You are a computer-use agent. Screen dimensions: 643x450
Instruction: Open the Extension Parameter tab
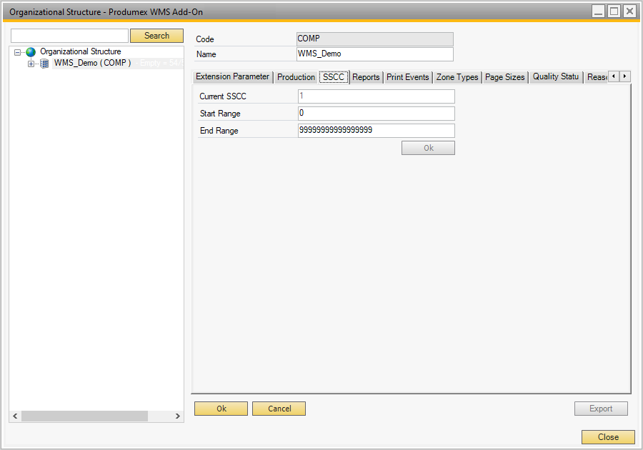(x=232, y=77)
